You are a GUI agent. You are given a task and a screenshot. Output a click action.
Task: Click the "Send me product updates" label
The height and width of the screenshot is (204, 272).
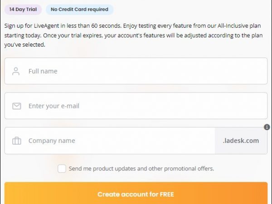coord(141,169)
